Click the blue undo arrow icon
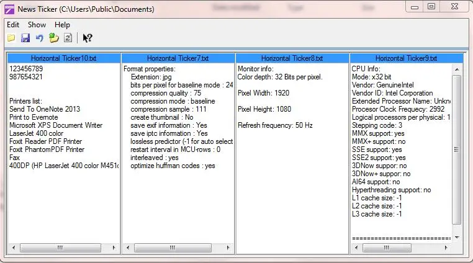 pyautogui.click(x=40, y=38)
